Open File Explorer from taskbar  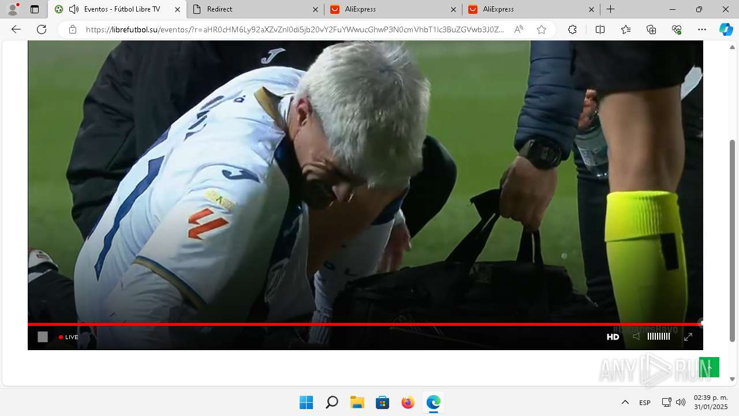(x=357, y=402)
